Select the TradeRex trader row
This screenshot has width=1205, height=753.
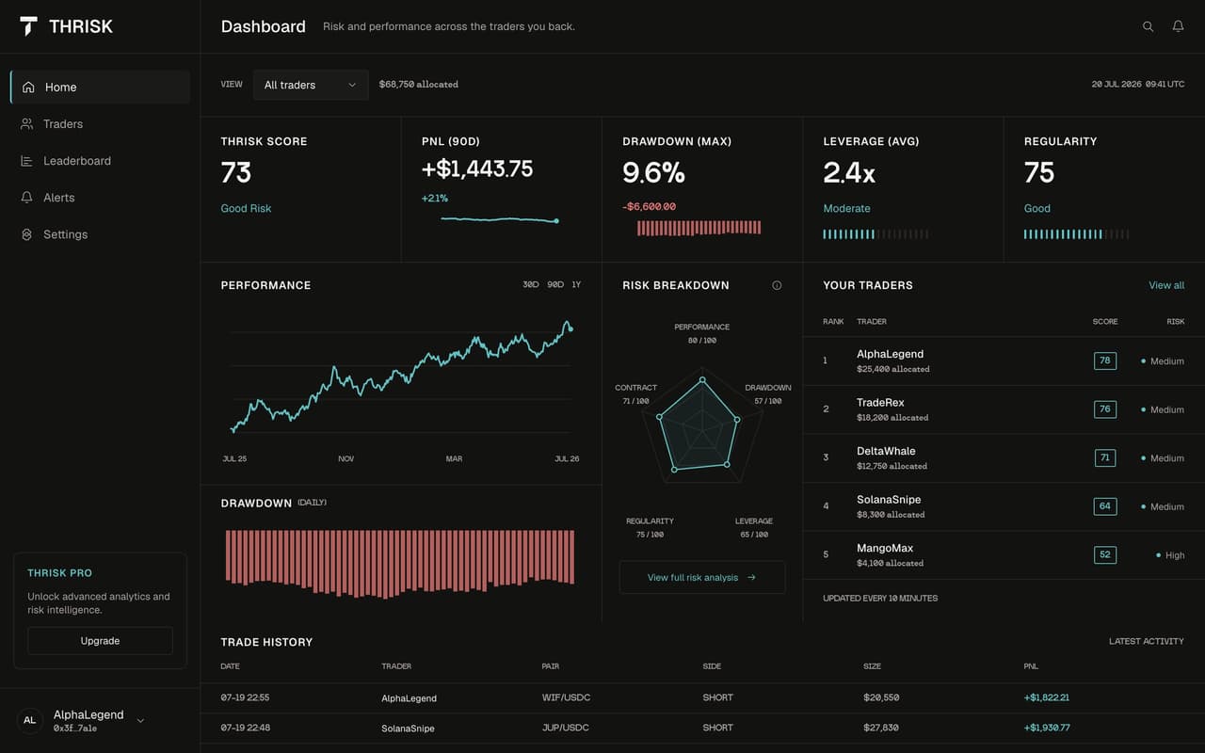point(1004,409)
